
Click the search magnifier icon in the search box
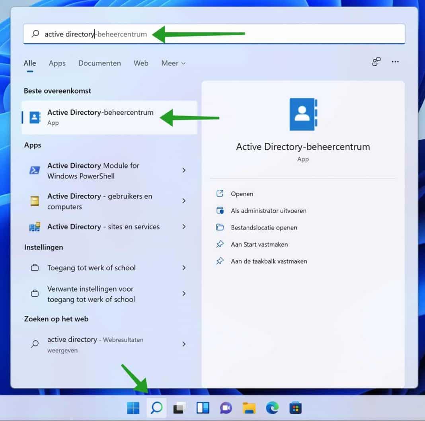click(x=35, y=34)
